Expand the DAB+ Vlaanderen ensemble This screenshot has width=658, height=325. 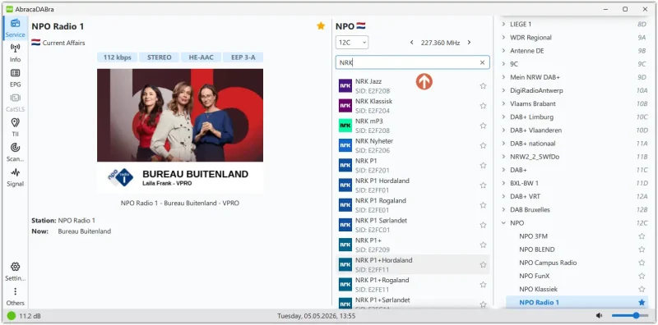[503, 130]
